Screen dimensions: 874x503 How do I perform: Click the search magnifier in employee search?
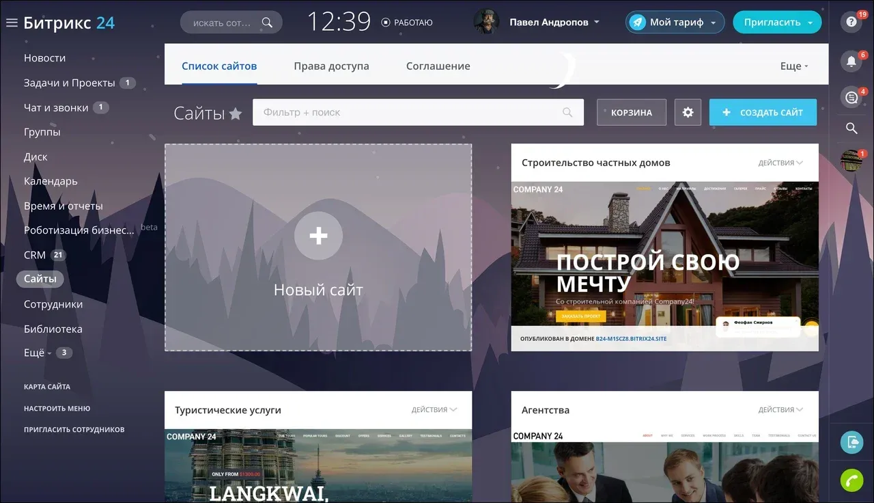point(268,23)
